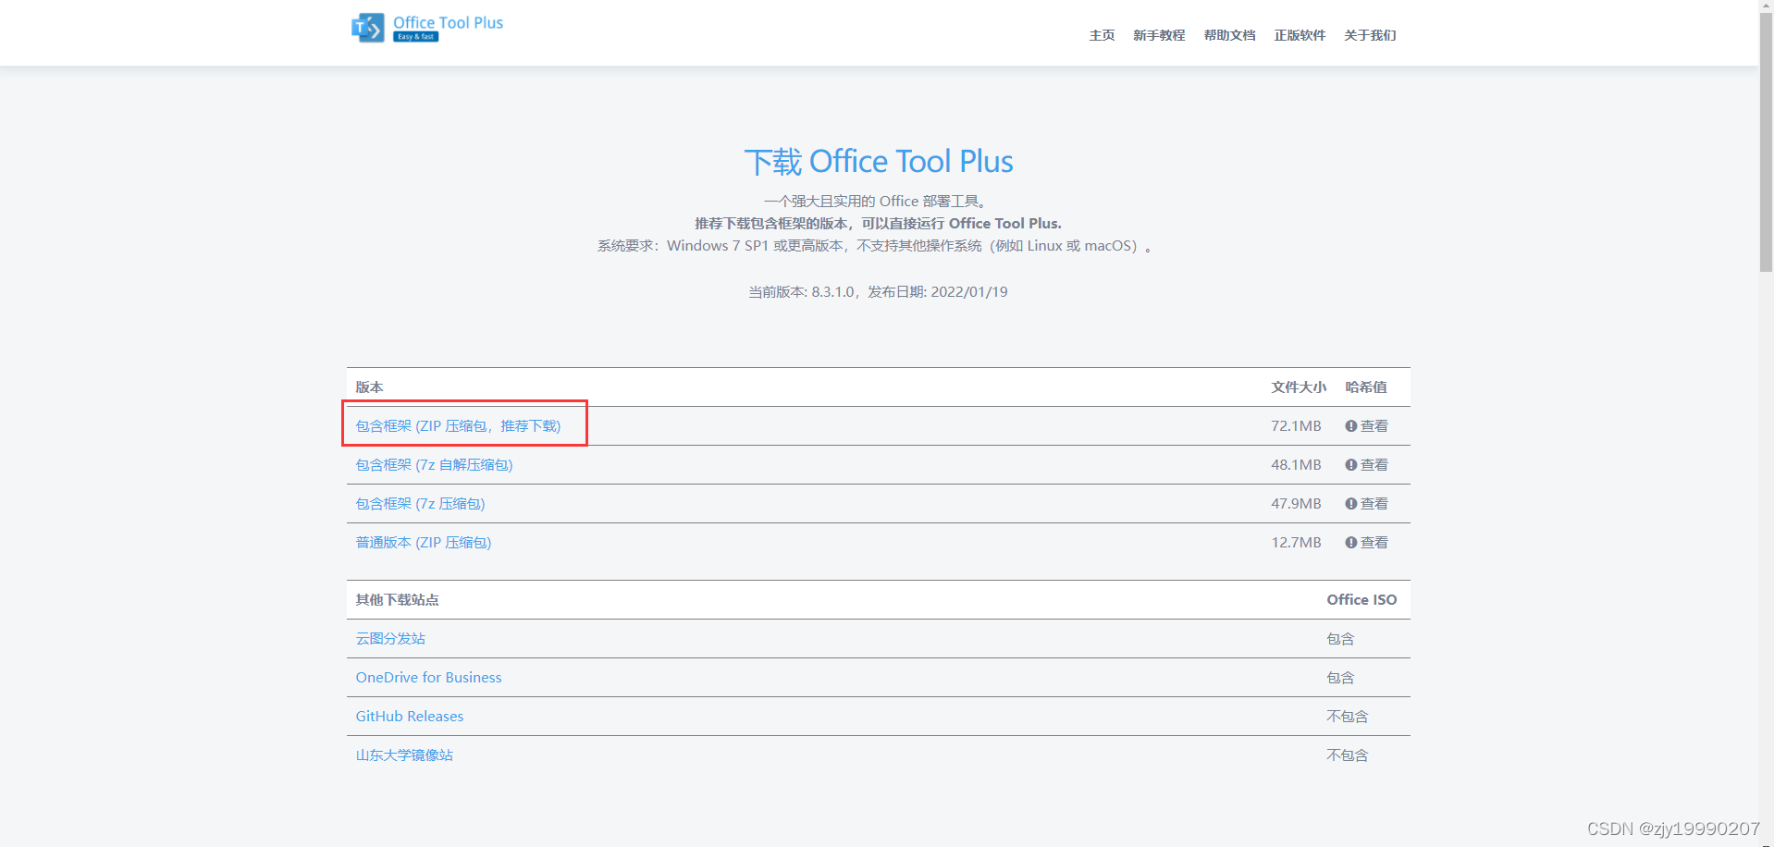Click 不包含 in the 山东大学镜像站 row

coord(1347,755)
